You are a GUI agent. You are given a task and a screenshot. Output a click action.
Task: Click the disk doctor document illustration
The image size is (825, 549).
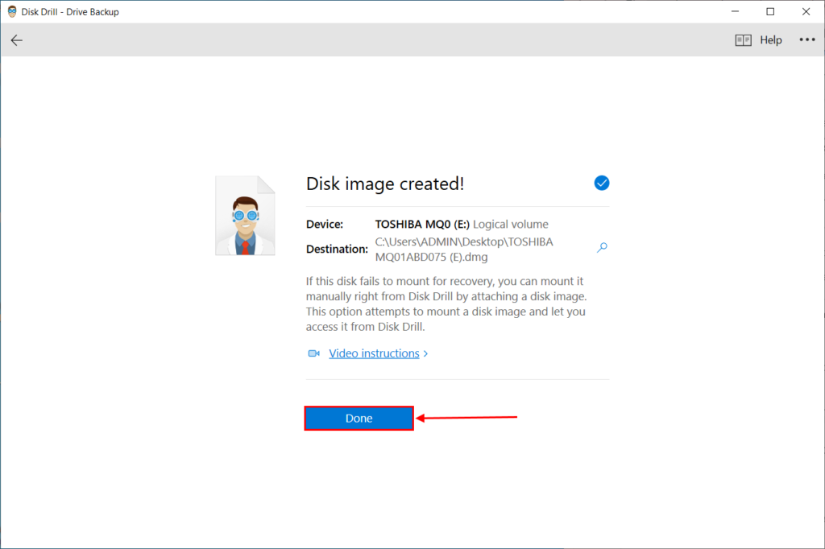pos(245,215)
